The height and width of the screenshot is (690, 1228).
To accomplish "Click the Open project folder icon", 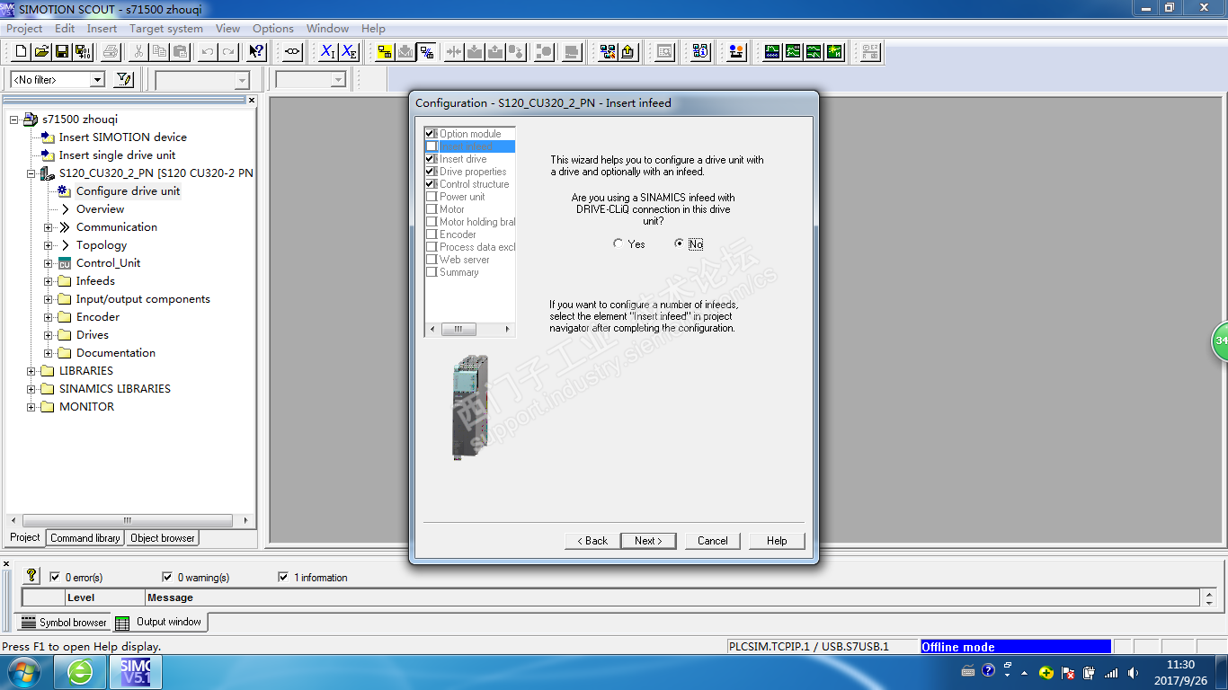I will [x=41, y=52].
